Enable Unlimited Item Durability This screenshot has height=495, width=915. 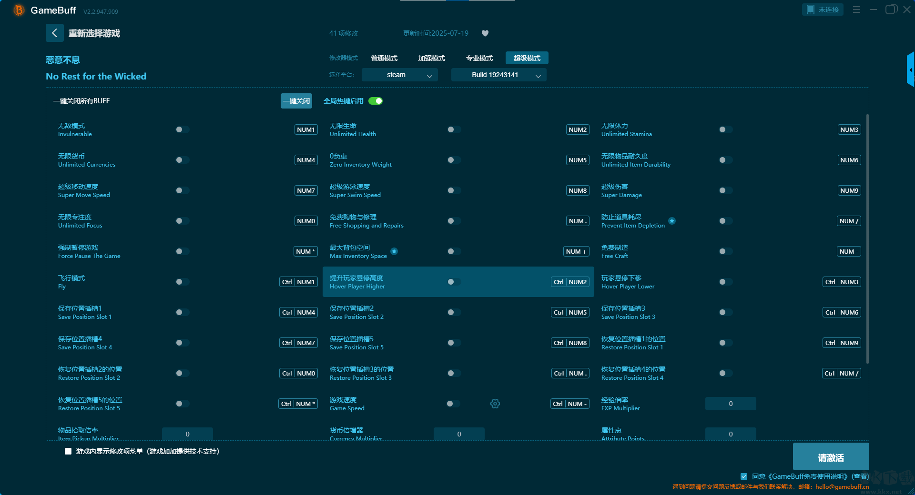pyautogui.click(x=725, y=160)
